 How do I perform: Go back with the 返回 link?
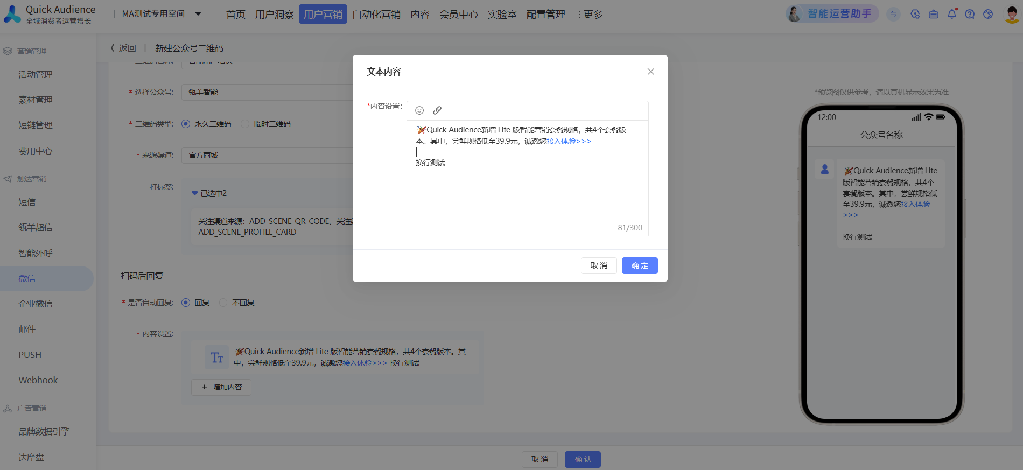tap(123, 48)
